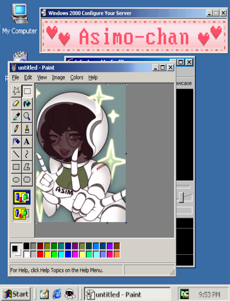Select the Rectangle shape tool
Viewport: 230px width, 301px height.
click(x=16, y=167)
